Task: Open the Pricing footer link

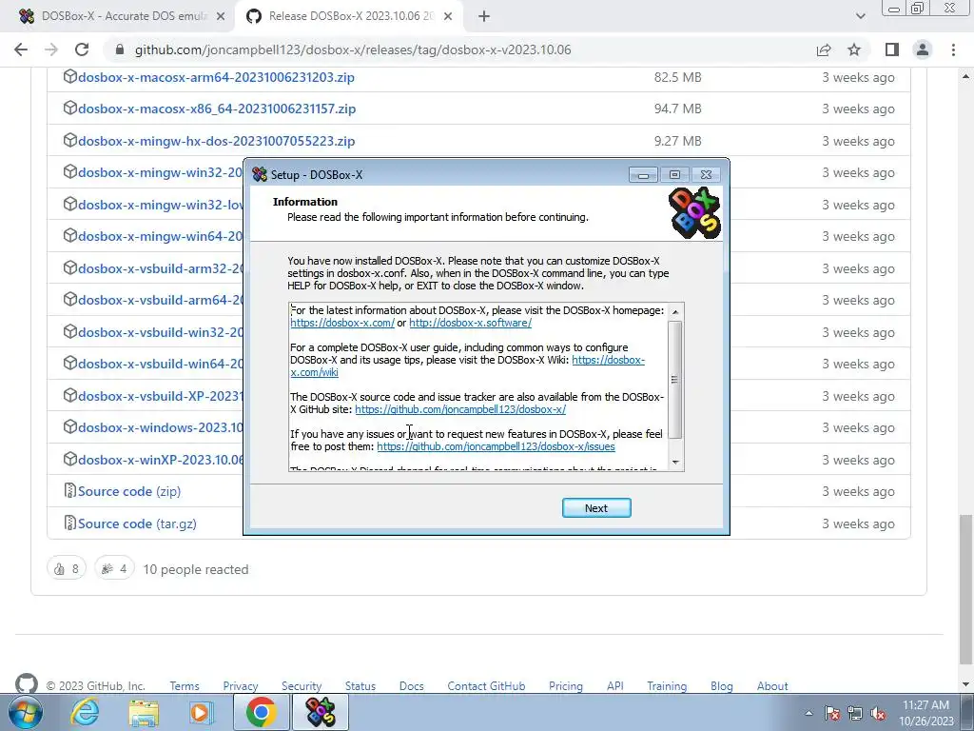Action: point(566,686)
